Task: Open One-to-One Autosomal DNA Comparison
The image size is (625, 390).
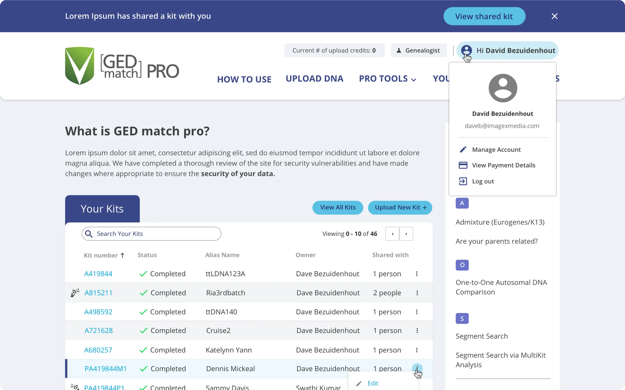Action: pos(501,287)
